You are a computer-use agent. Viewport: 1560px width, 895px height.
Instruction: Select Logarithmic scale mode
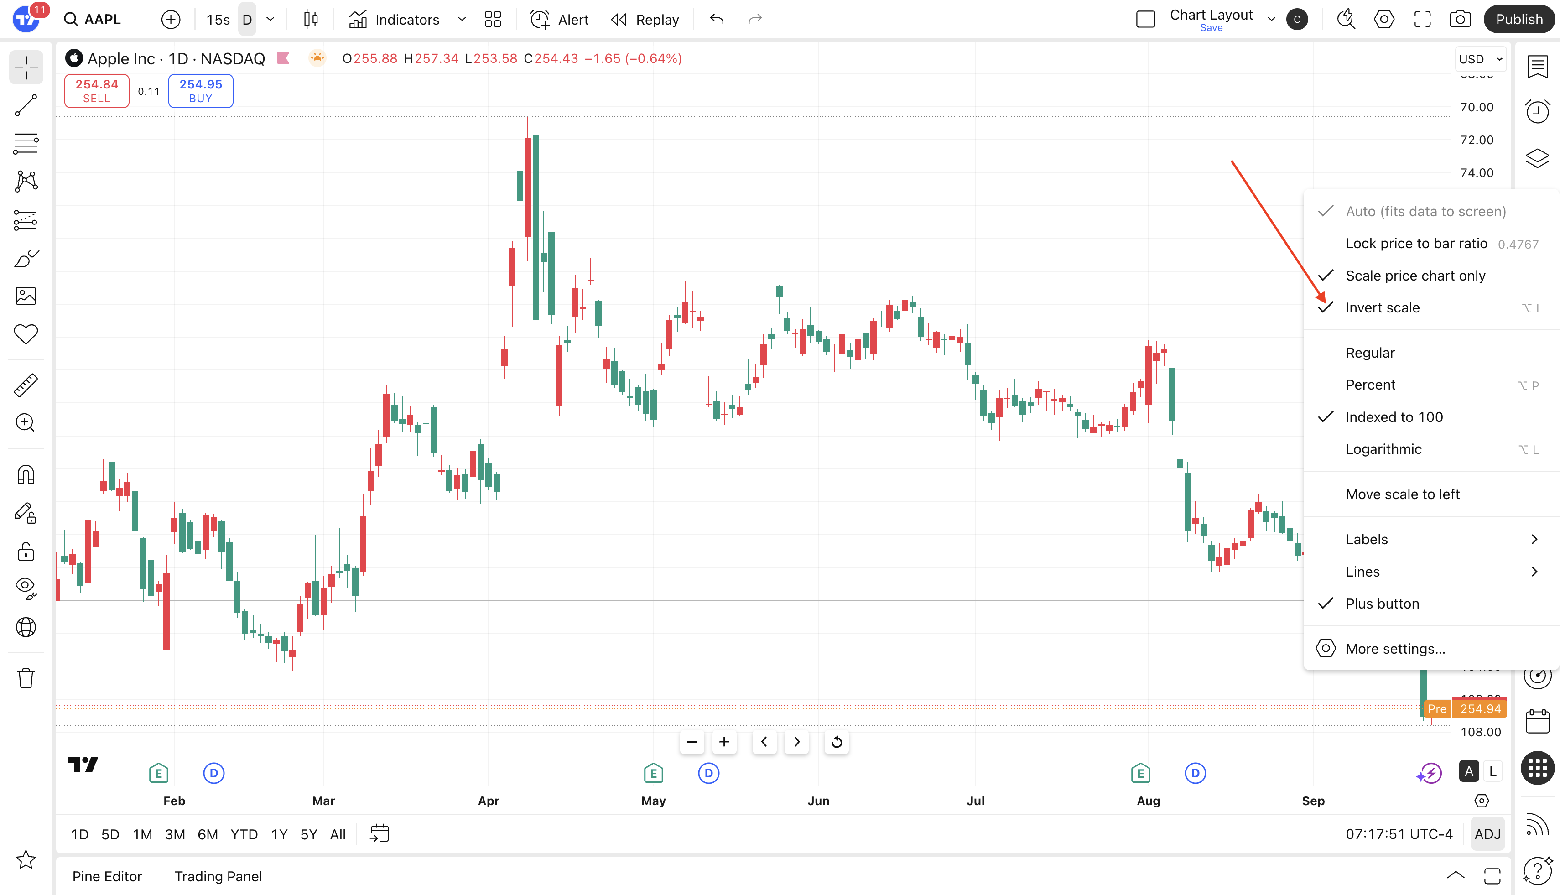click(x=1383, y=449)
